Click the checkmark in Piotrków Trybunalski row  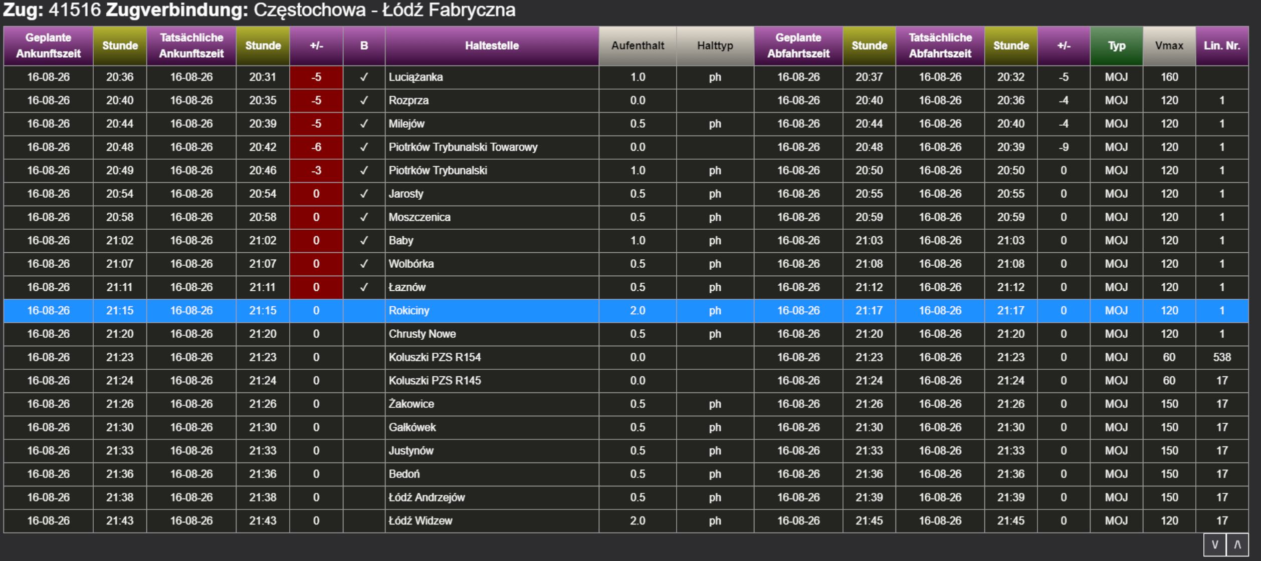tap(364, 171)
